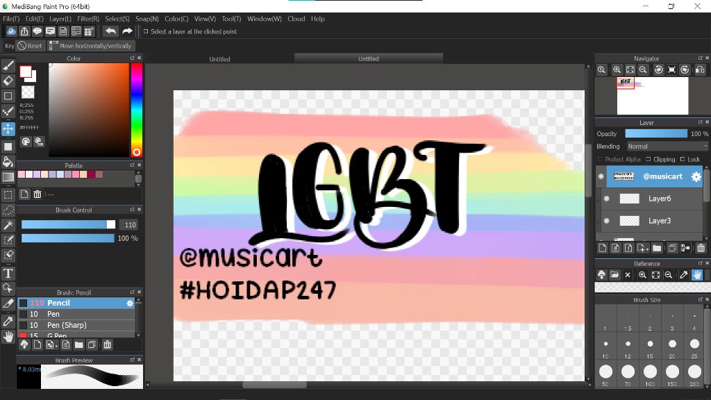Toggle visibility of Layer6
The image size is (711, 400).
pos(607,199)
